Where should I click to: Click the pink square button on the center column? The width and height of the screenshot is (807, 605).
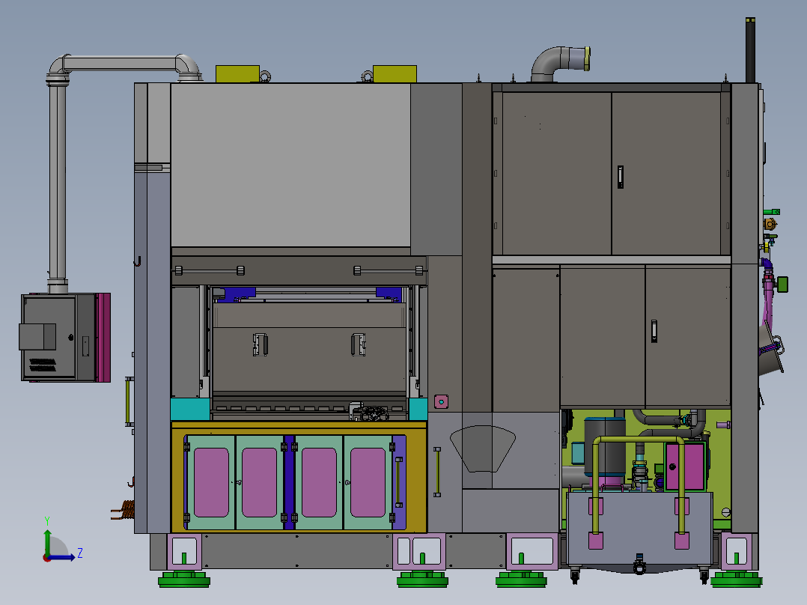[441, 401]
